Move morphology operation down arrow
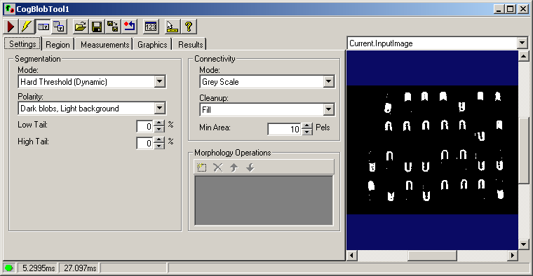 pos(250,167)
